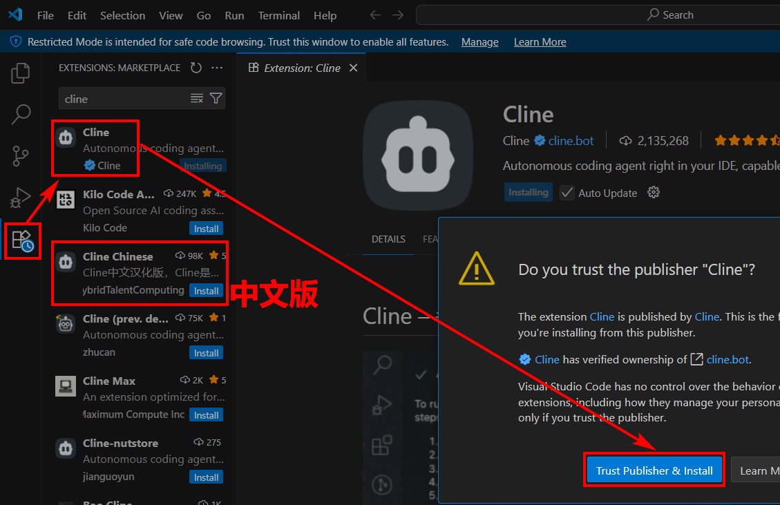Image resolution: width=780 pixels, height=505 pixels.
Task: Click the warning triangle in trust dialog
Action: click(477, 269)
